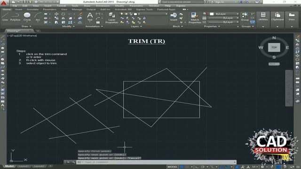Open Layer Properties manager
Screen dimensions: 301x169
click(112, 18)
